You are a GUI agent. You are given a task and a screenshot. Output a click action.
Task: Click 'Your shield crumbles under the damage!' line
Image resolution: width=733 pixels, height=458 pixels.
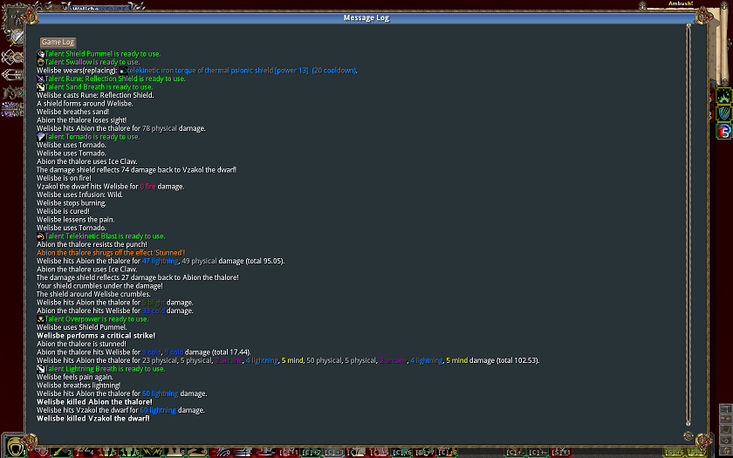[99, 286]
